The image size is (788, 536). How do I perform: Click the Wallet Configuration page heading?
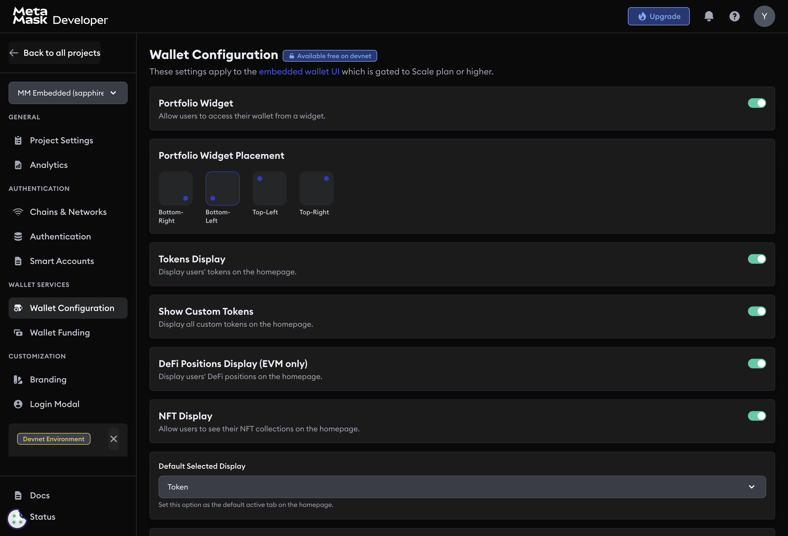(214, 54)
